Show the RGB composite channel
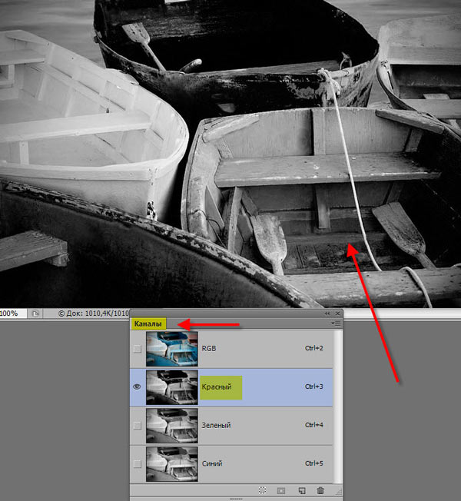Viewport: 461px width, 501px height. point(137,349)
